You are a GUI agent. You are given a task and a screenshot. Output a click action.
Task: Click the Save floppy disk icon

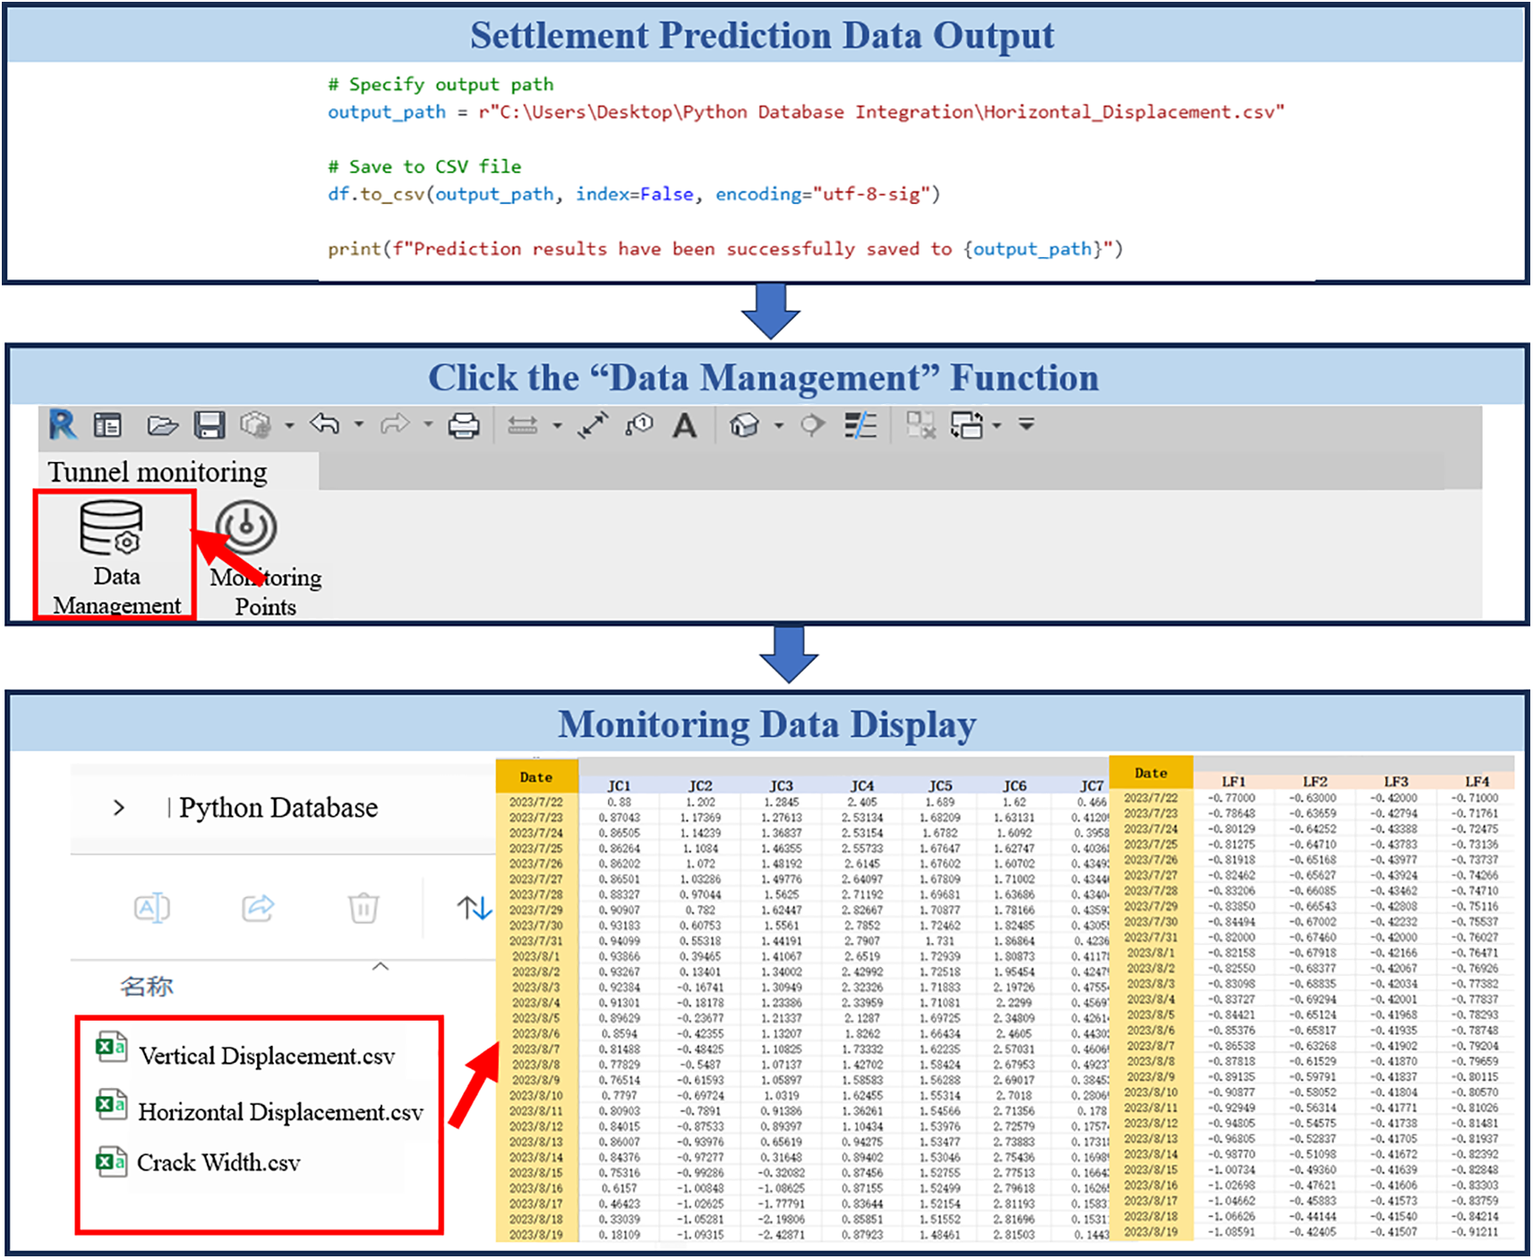point(210,425)
